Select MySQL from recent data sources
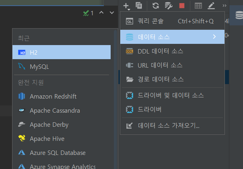Screen dimensions: 243x169 pos(62,66)
